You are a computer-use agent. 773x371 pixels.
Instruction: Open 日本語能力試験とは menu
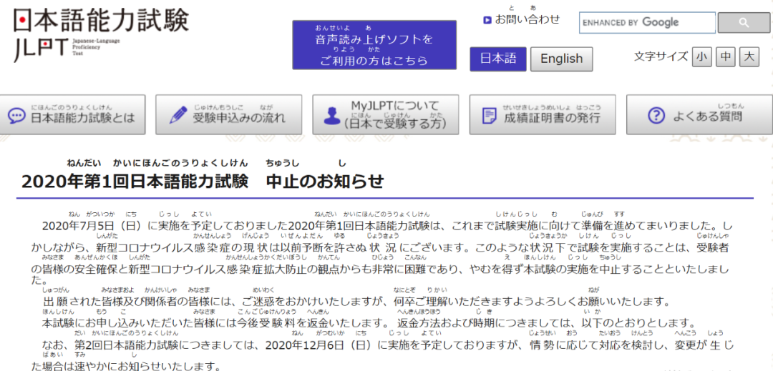tap(73, 114)
